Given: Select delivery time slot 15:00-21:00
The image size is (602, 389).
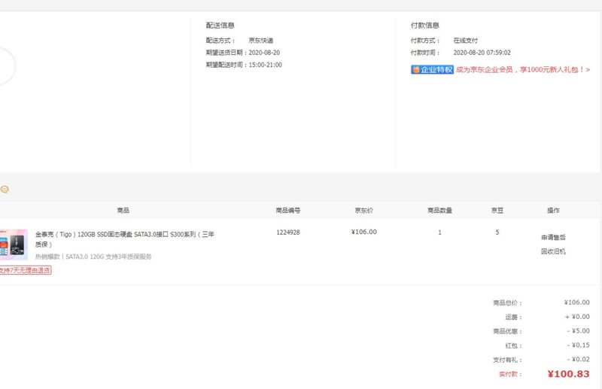Looking at the screenshot, I should click(x=266, y=65).
